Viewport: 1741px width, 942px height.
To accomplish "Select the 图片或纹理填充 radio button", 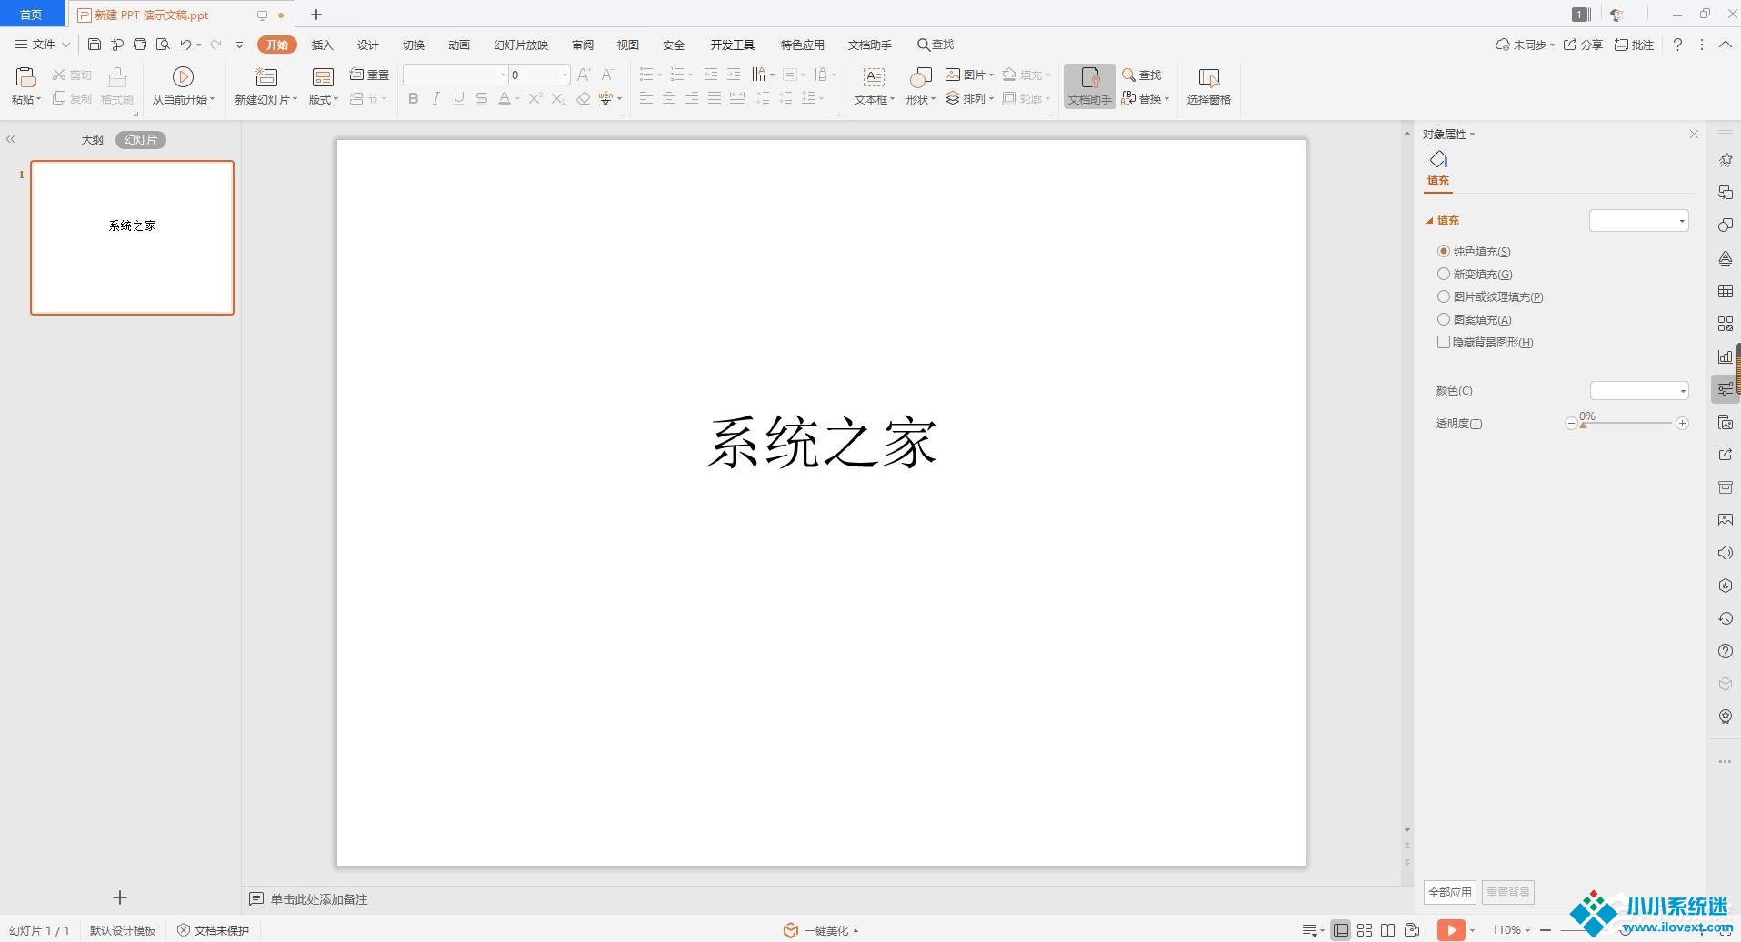I will point(1444,296).
